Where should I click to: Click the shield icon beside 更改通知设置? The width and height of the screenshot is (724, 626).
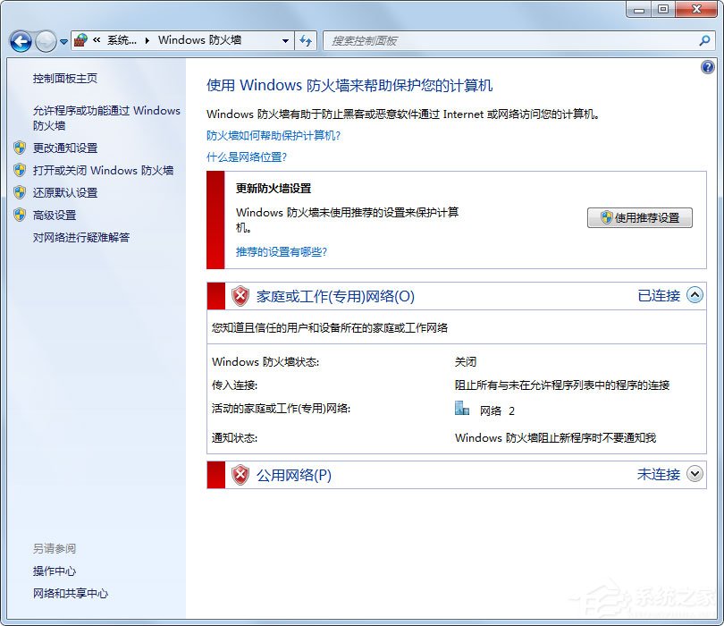click(x=20, y=148)
